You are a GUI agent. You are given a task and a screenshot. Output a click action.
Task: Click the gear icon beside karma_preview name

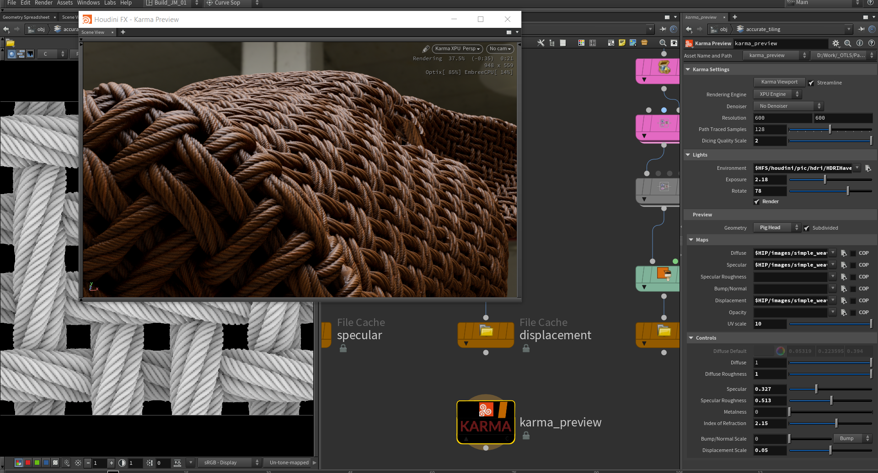coord(836,43)
